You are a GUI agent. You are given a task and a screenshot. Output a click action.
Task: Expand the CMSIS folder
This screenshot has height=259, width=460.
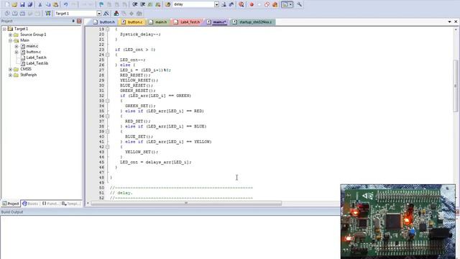(x=11, y=69)
